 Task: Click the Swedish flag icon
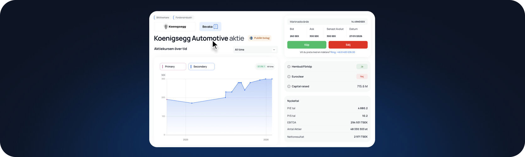coord(251,38)
